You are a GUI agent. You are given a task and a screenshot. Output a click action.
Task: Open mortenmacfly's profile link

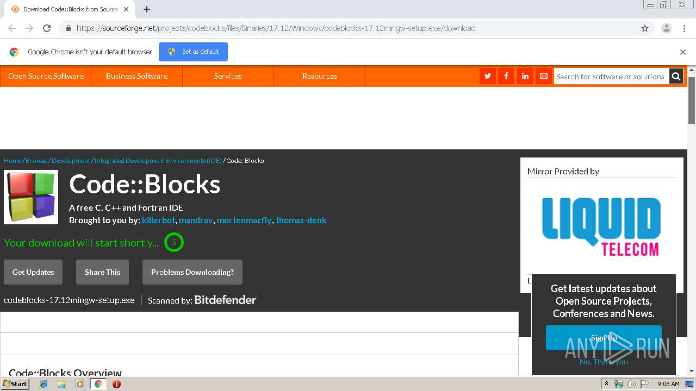[x=244, y=220]
